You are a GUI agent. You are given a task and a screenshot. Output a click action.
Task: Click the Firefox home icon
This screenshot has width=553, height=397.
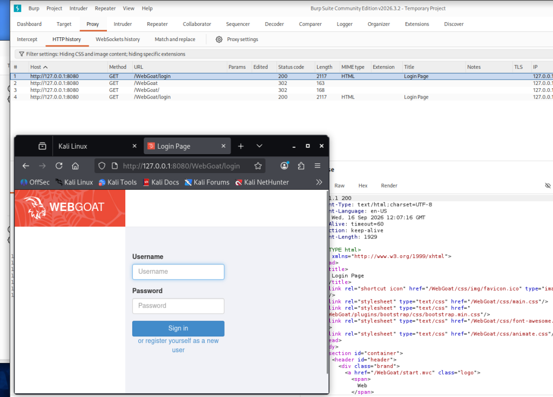coord(76,166)
